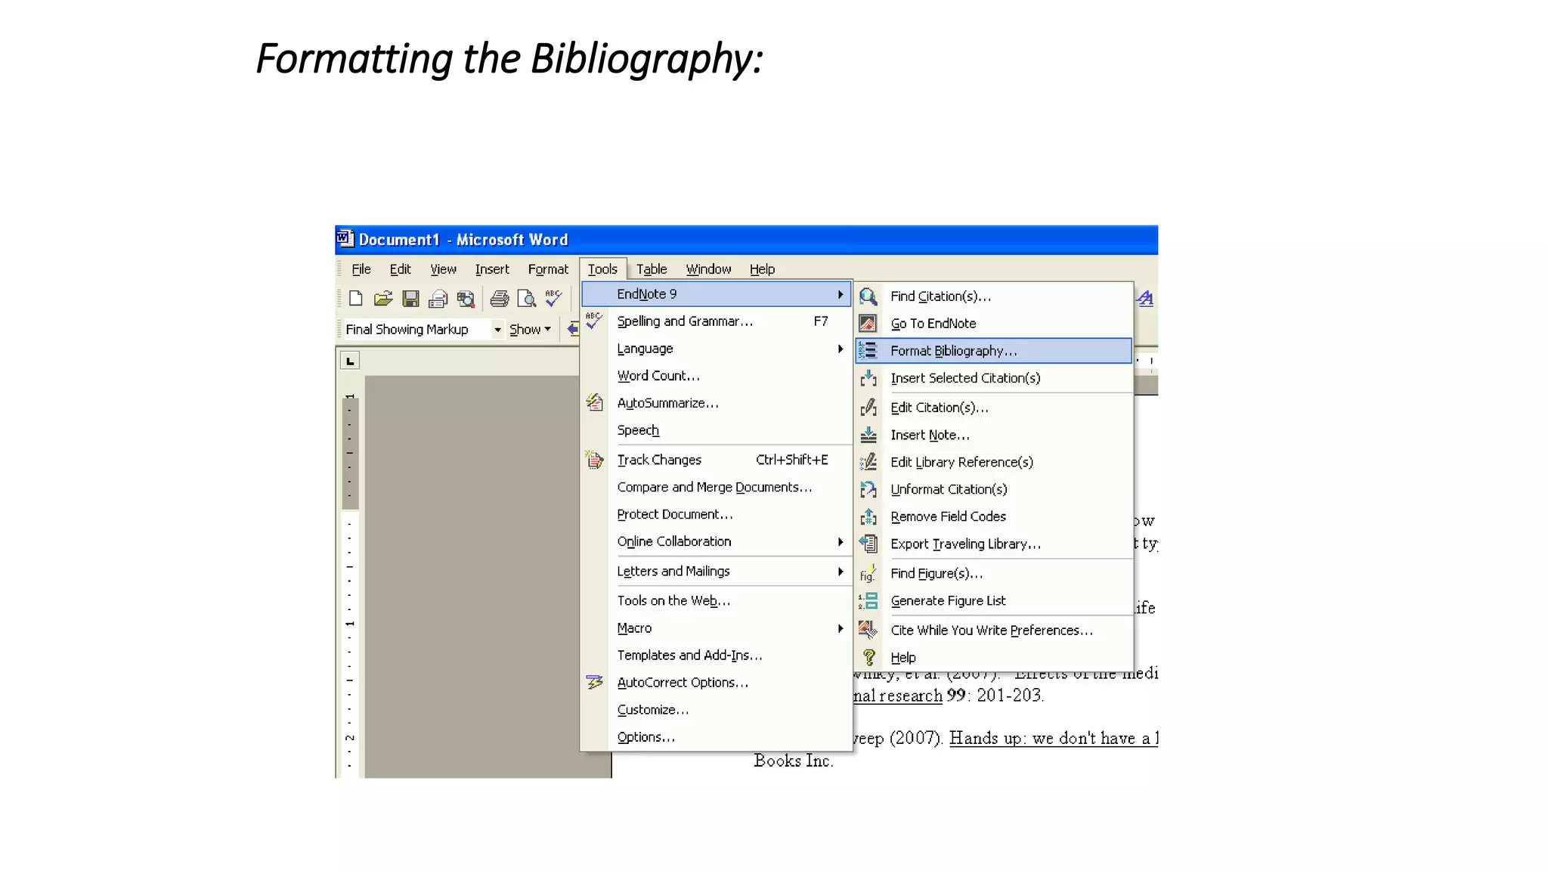Click the Find Figure(s) fig icon

tap(868, 573)
